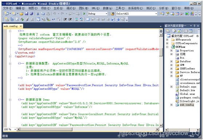
Task: Select Default.htm in Solution Explorer
Action: [187, 90]
